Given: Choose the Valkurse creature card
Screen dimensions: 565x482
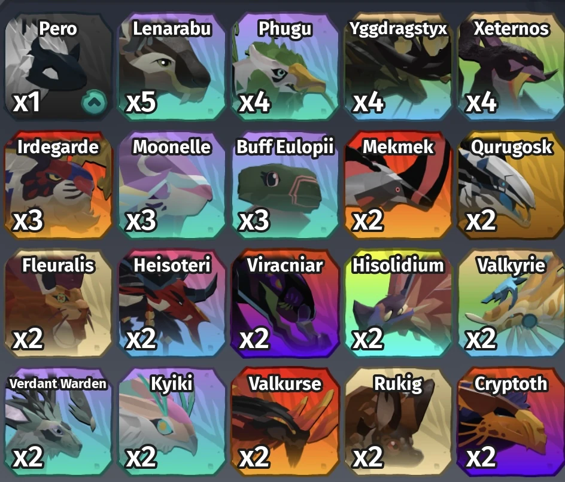Looking at the screenshot, I should point(285,421).
